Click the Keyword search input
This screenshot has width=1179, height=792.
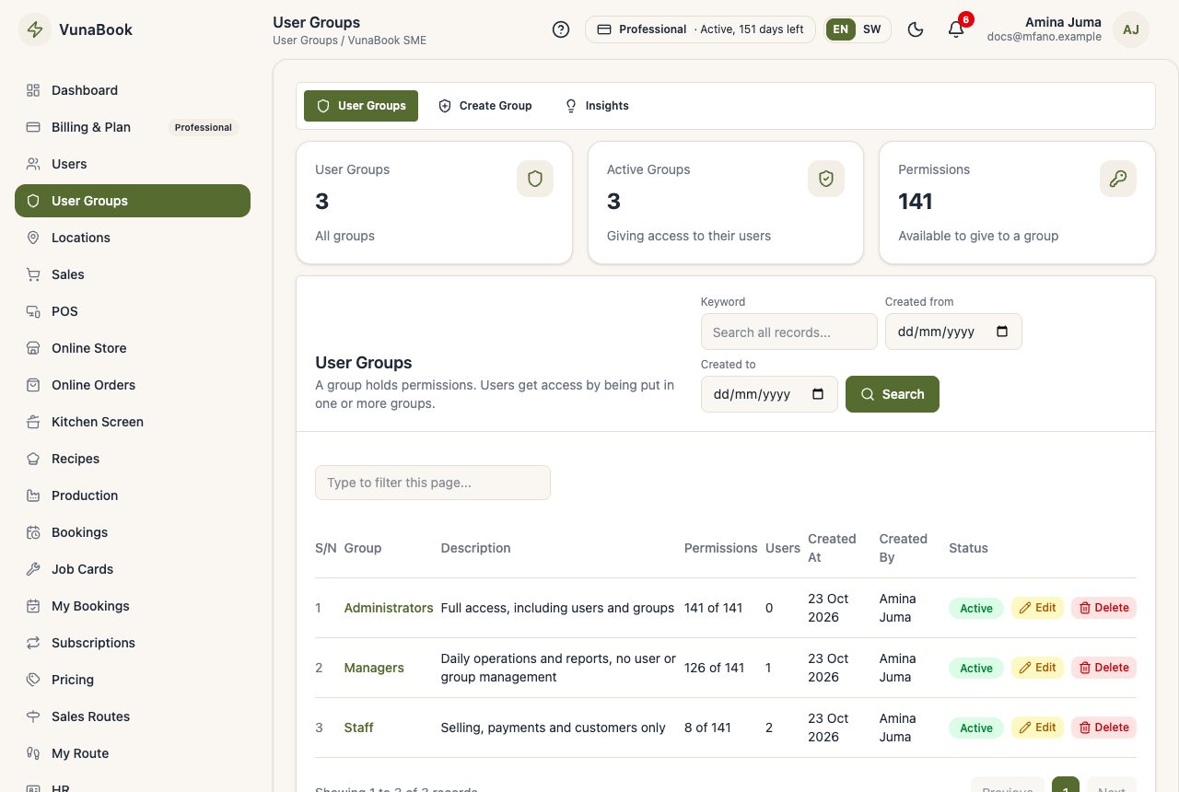pyautogui.click(x=789, y=332)
